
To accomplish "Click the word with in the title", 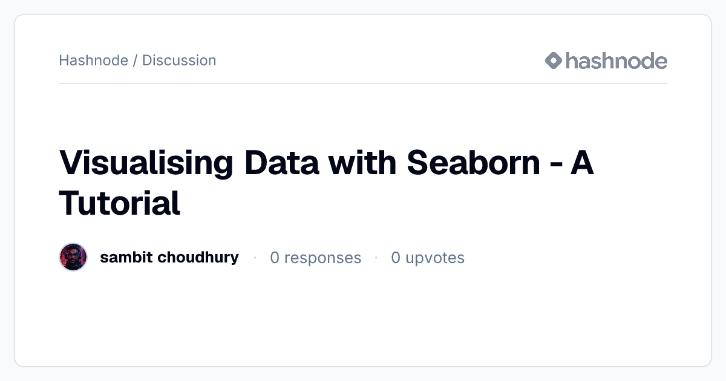I will [x=362, y=163].
